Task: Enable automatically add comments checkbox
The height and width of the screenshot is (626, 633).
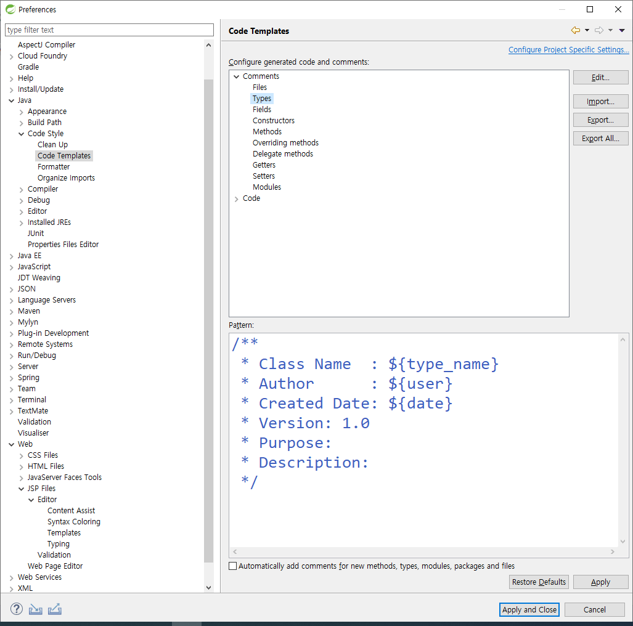Action: point(232,566)
